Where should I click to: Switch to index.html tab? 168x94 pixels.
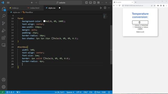34,8
